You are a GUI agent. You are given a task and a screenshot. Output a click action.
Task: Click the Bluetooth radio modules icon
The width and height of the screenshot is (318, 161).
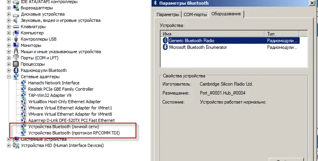click(16, 70)
